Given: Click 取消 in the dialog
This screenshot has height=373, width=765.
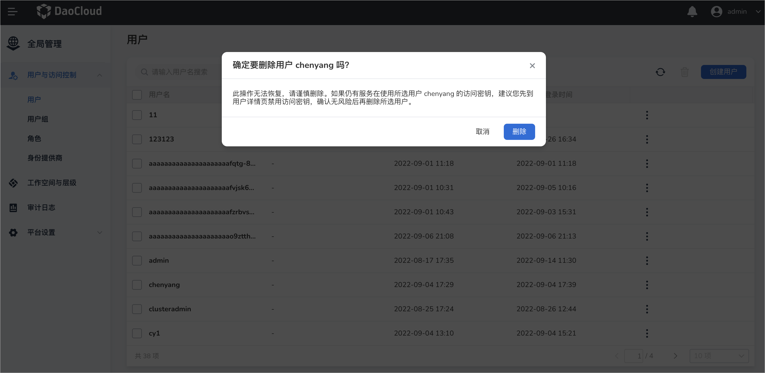Looking at the screenshot, I should coord(482,132).
